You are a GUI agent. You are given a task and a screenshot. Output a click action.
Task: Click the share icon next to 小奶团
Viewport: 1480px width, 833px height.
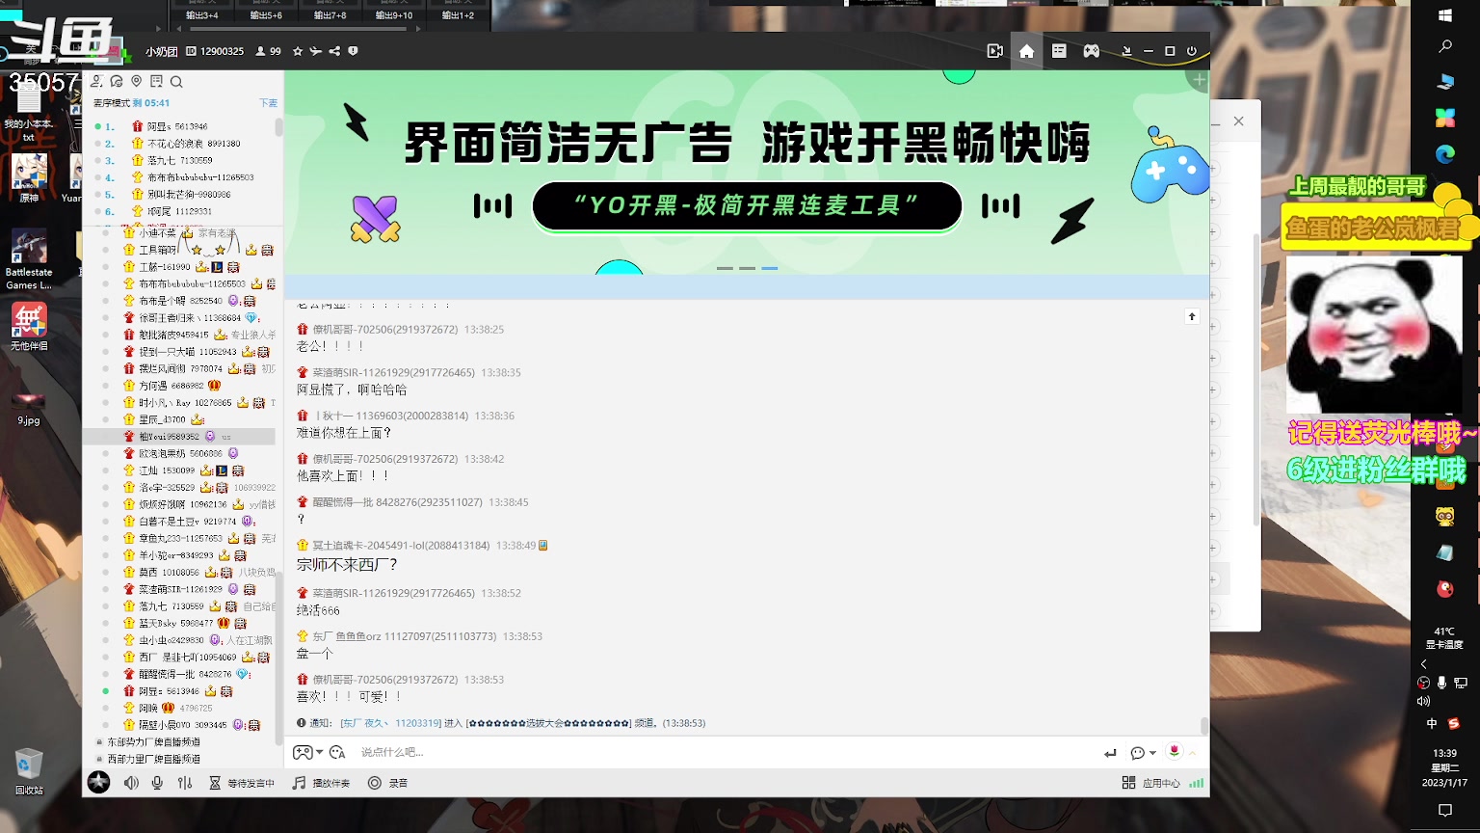click(335, 51)
